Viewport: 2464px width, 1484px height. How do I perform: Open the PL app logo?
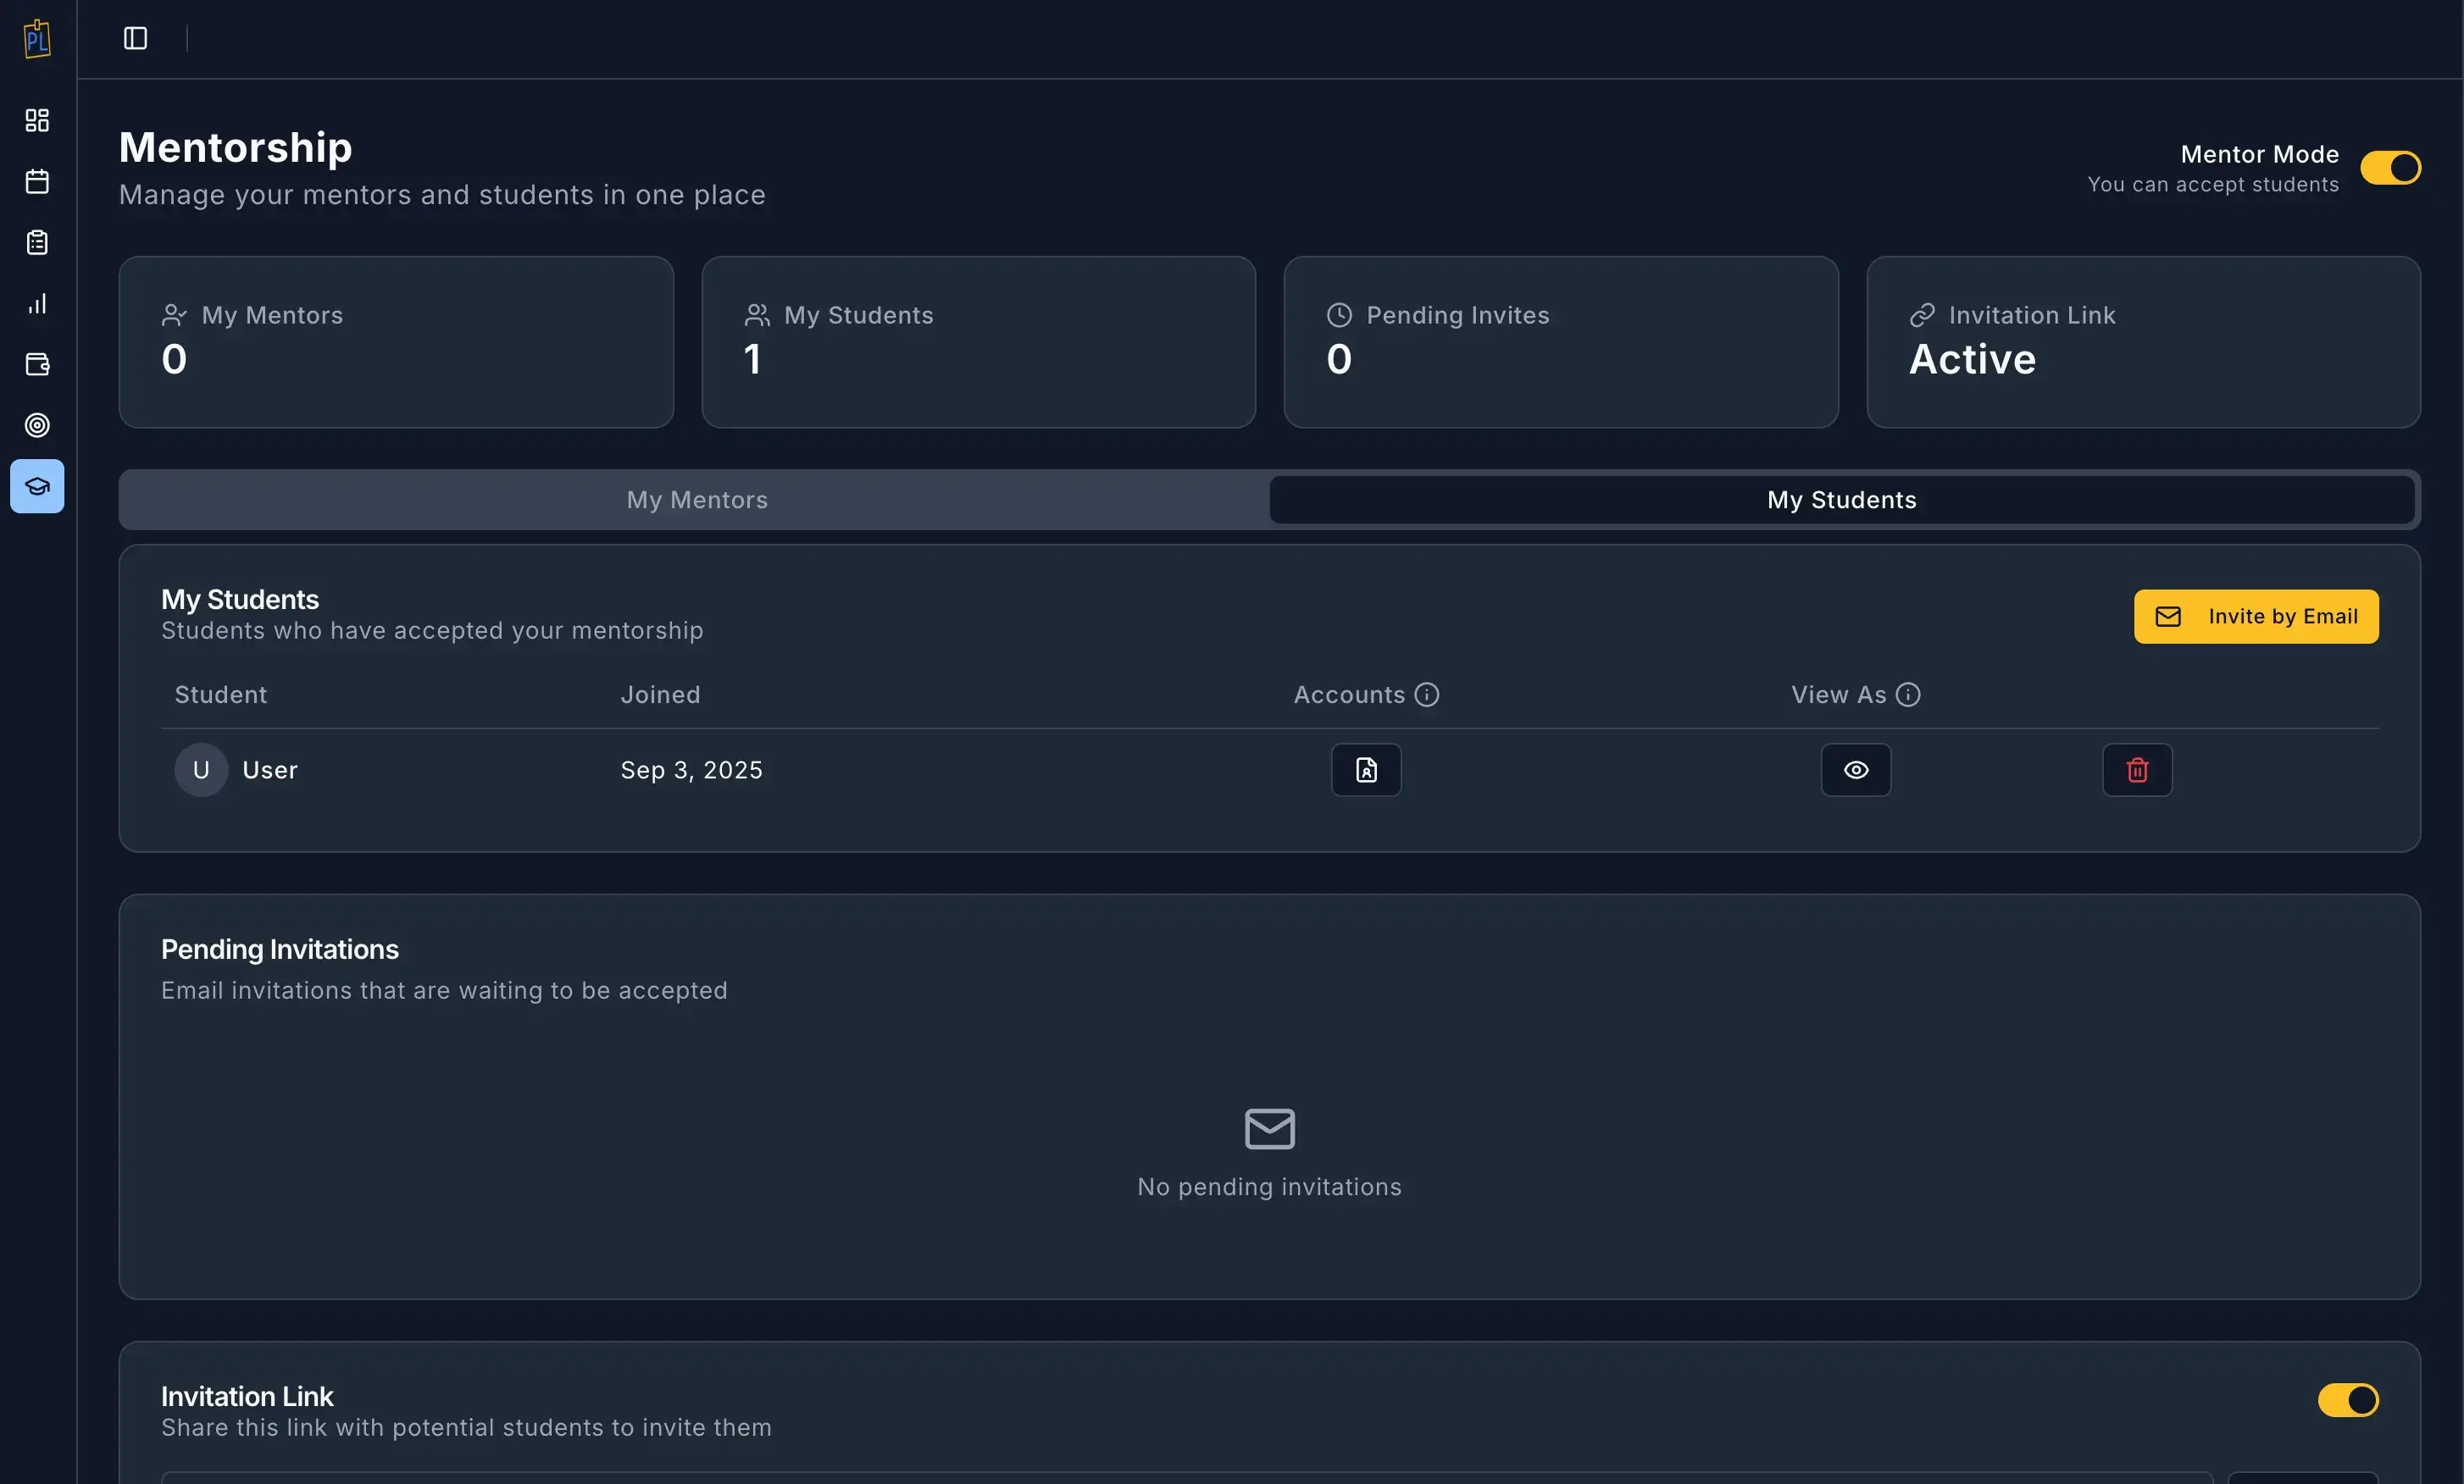click(36, 38)
